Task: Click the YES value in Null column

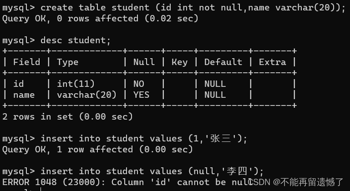Action: point(141,95)
